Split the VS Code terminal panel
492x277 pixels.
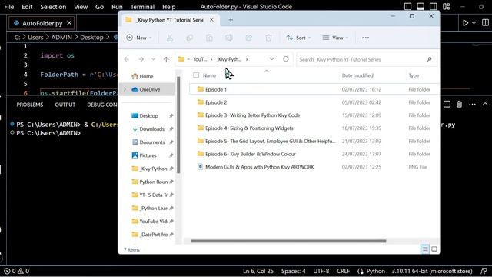[x=447, y=105]
